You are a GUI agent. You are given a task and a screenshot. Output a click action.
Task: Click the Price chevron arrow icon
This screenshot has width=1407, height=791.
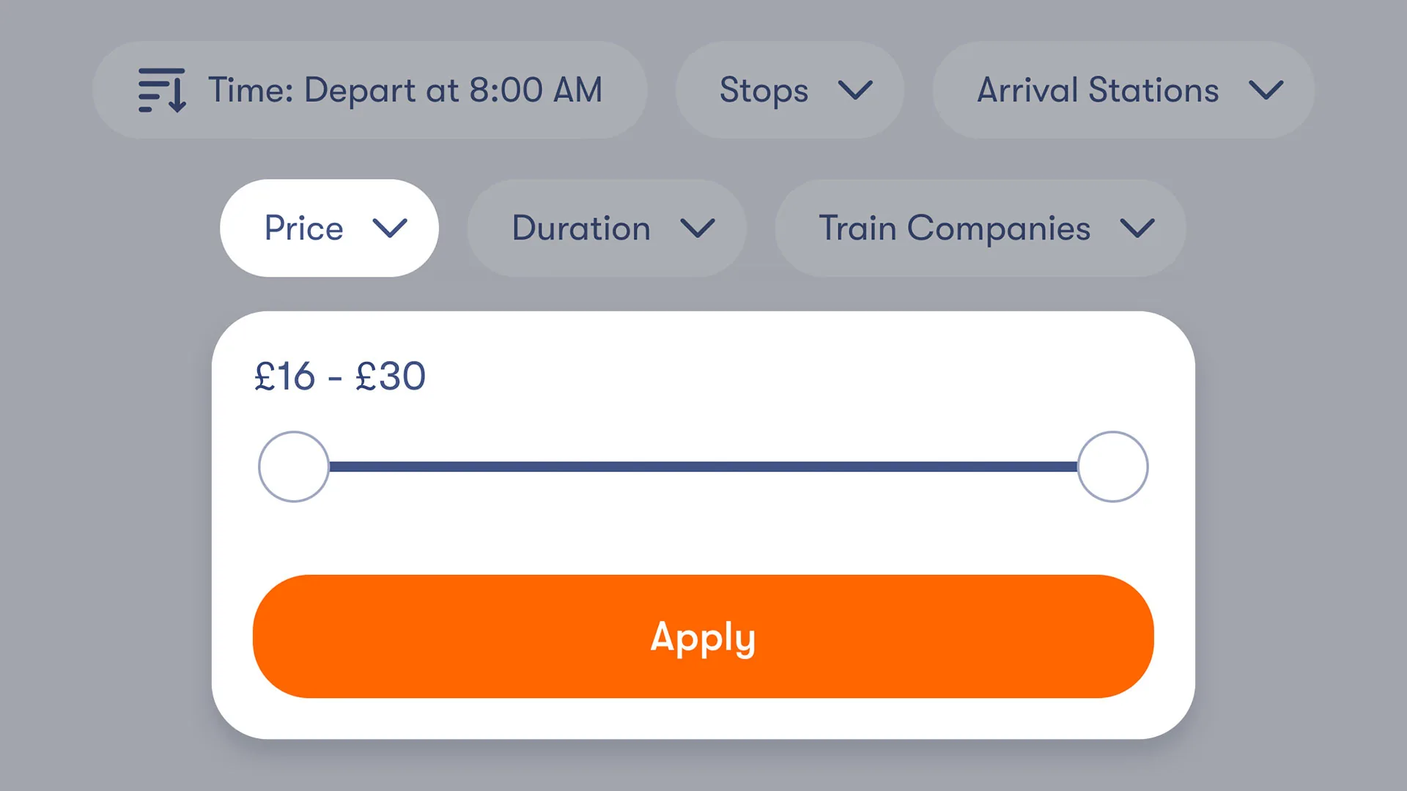point(391,229)
